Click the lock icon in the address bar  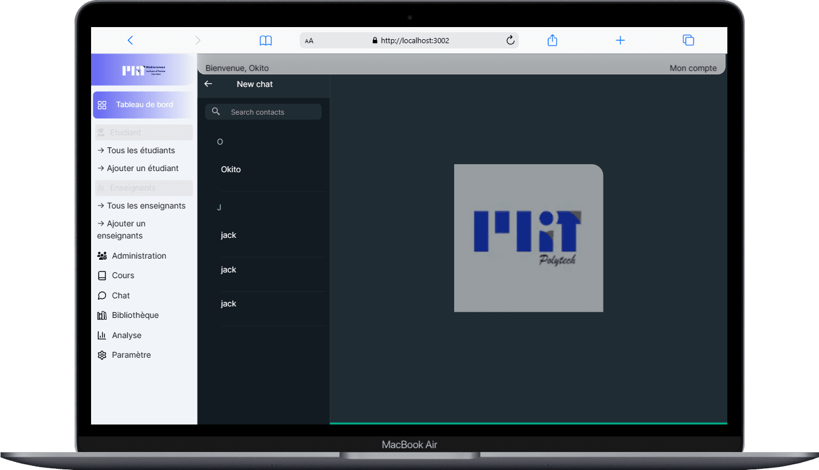(375, 40)
